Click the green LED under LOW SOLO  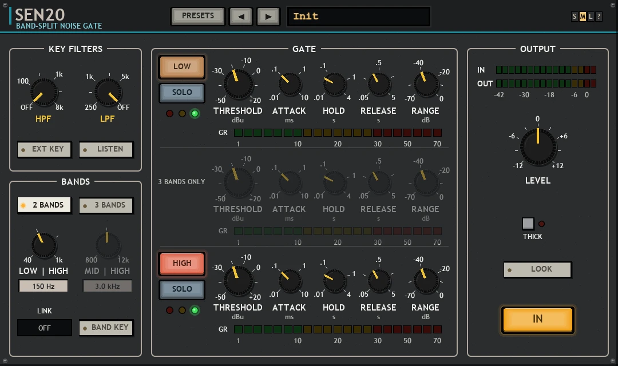click(195, 113)
